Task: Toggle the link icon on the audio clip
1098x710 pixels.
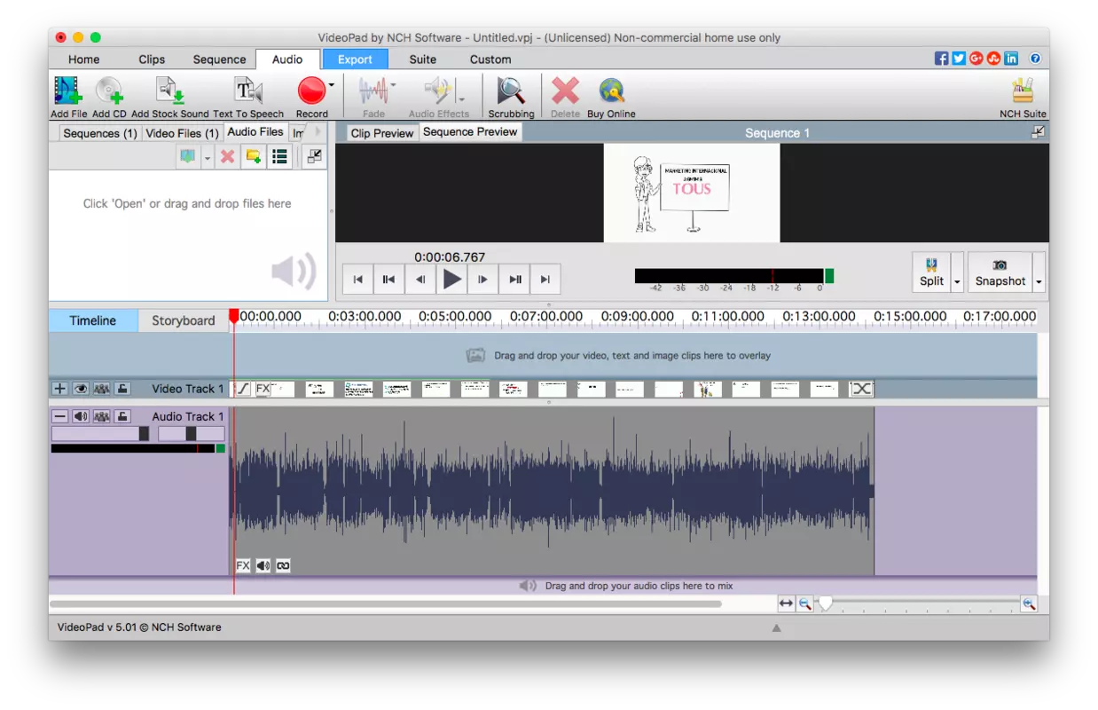Action: pos(283,565)
